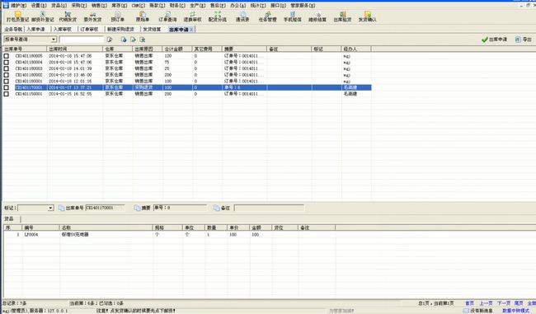Click the 通讯录 address book toolbar icon
The image size is (536, 314).
point(242,16)
